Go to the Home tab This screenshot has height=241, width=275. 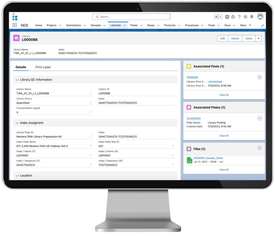pos(38,25)
